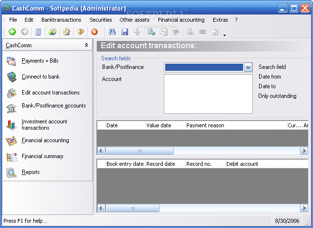Open the File menu

[x=13, y=20]
